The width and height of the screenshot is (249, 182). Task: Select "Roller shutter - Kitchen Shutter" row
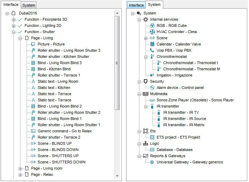click(x=64, y=57)
